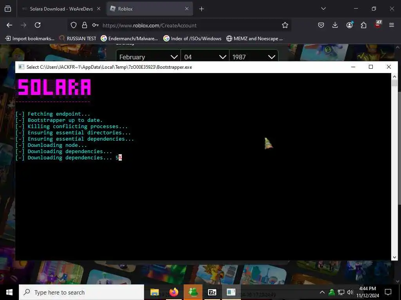The image size is (401, 300).
Task: Click the console window title icon
Action: pyautogui.click(x=22, y=67)
